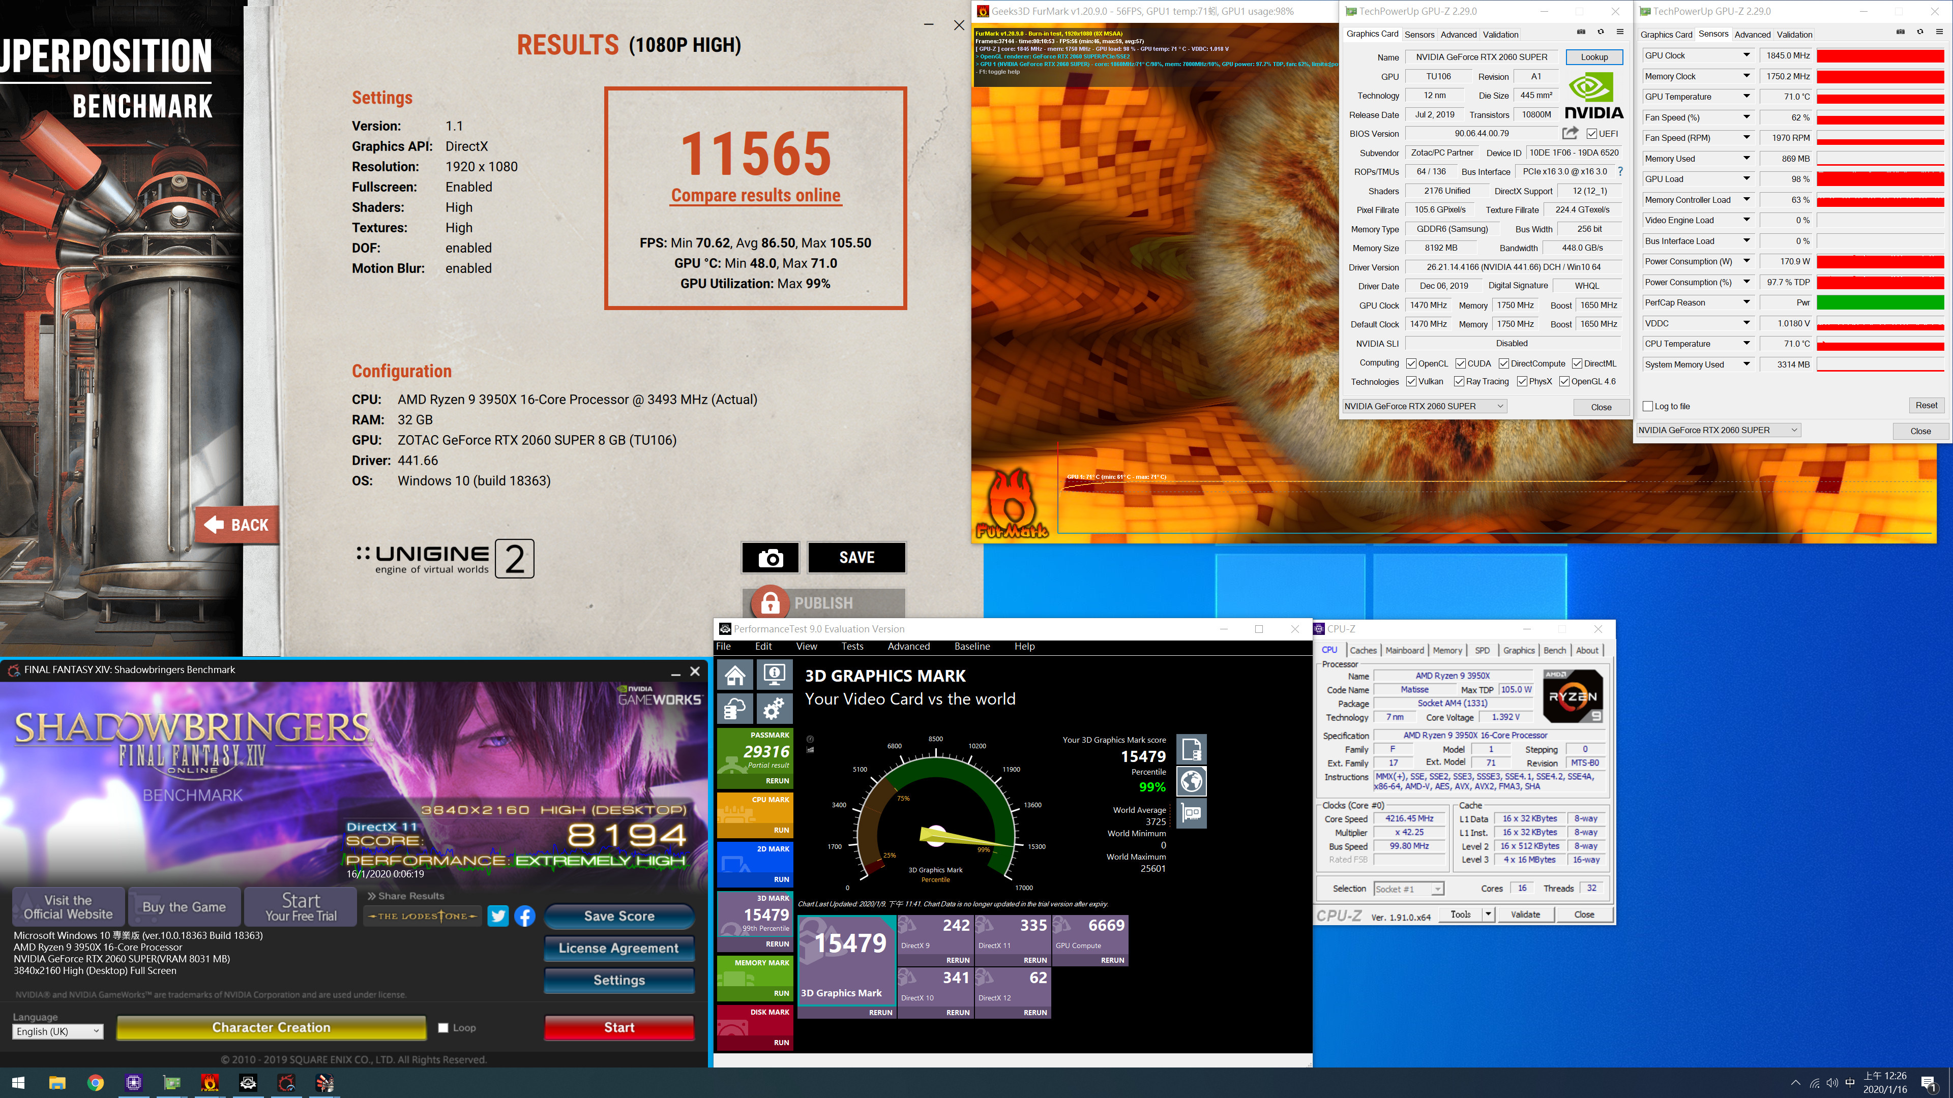
Task: Click Bus Interface question mark icon
Action: (1620, 171)
